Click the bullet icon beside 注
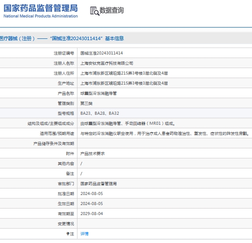The width and height of the screenshot is (252, 243). [x=68, y=233]
